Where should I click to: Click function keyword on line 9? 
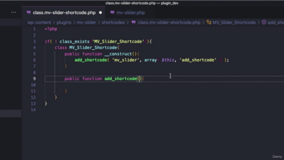(92, 79)
